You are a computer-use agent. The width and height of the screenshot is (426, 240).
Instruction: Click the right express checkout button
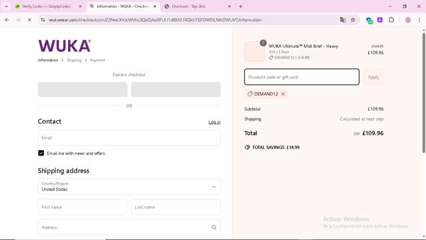[x=176, y=89]
